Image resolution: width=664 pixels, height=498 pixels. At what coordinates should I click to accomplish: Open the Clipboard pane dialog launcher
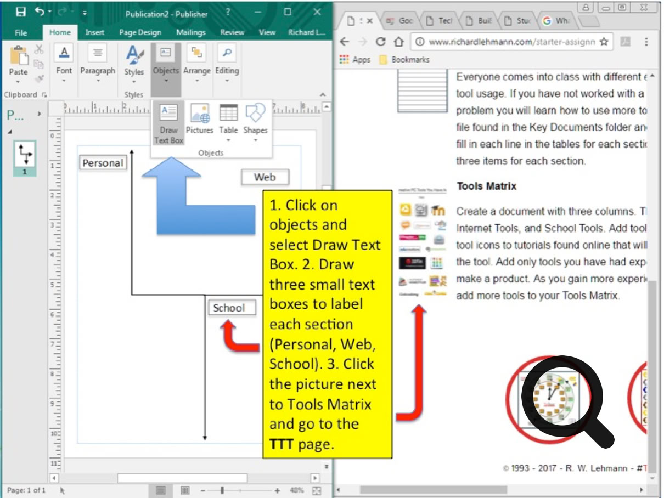(44, 95)
